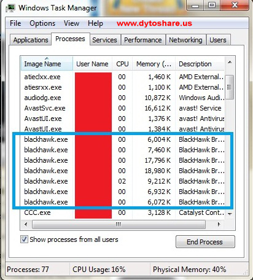Select blackhawk.exe row using 6,004 K

click(x=123, y=139)
